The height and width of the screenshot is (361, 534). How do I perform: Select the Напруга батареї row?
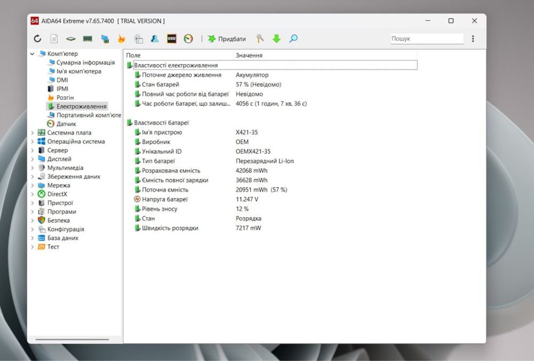click(x=271, y=199)
